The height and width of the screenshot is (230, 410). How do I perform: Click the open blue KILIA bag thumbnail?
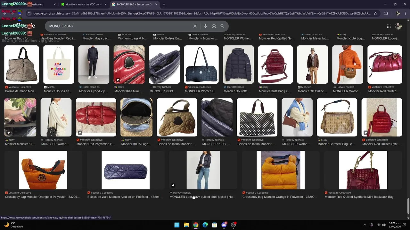coord(136,117)
